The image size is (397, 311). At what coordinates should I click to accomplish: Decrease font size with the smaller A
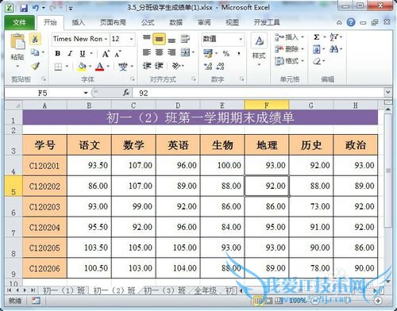118,54
